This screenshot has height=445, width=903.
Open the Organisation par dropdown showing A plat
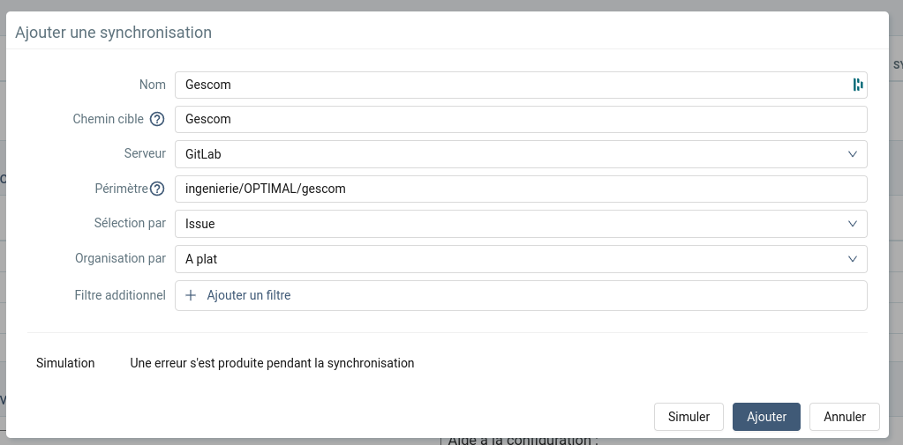(x=521, y=259)
